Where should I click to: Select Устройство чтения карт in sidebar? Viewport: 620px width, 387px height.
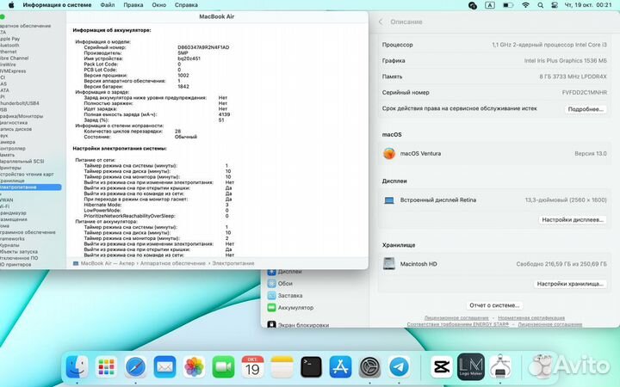coord(27,174)
